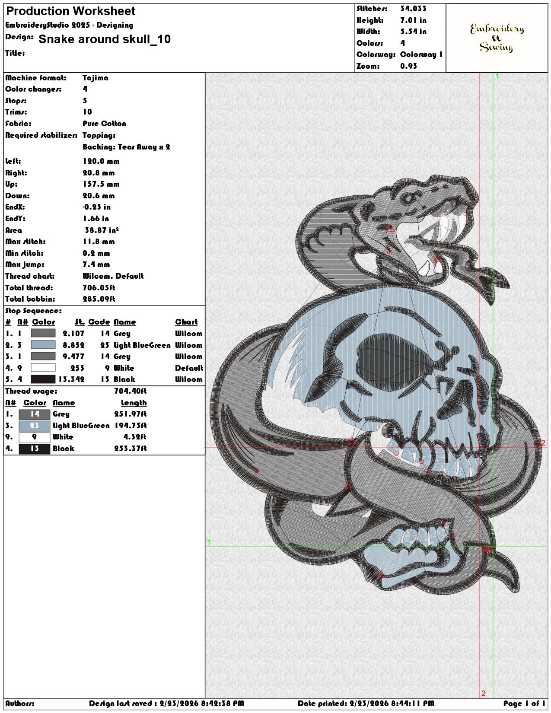Click Machine format value 'Tajima'
The image size is (551, 713).
(96, 78)
